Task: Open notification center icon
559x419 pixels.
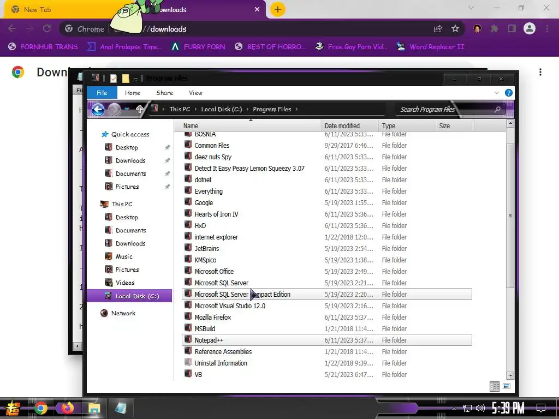Action: click(541, 408)
